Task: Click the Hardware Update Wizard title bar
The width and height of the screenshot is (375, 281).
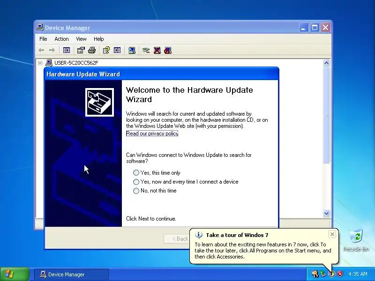Action: point(161,74)
